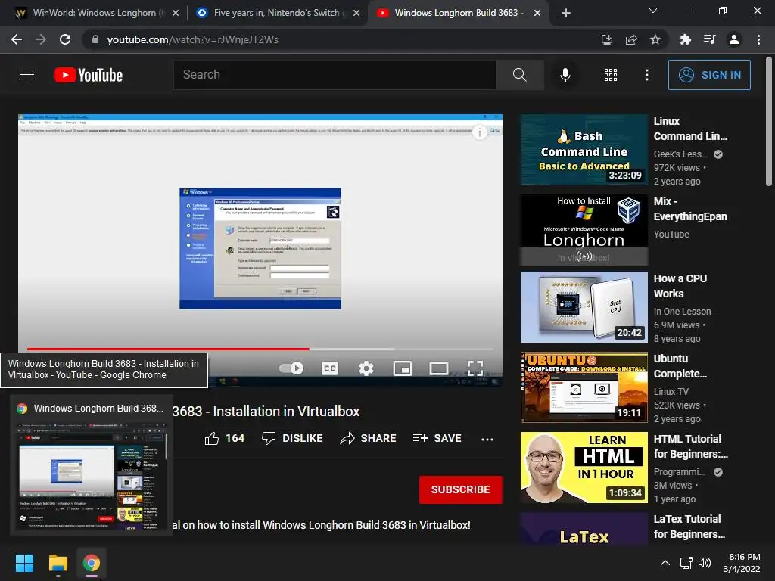Go back in Chrome
The image size is (775, 581).
tap(17, 39)
